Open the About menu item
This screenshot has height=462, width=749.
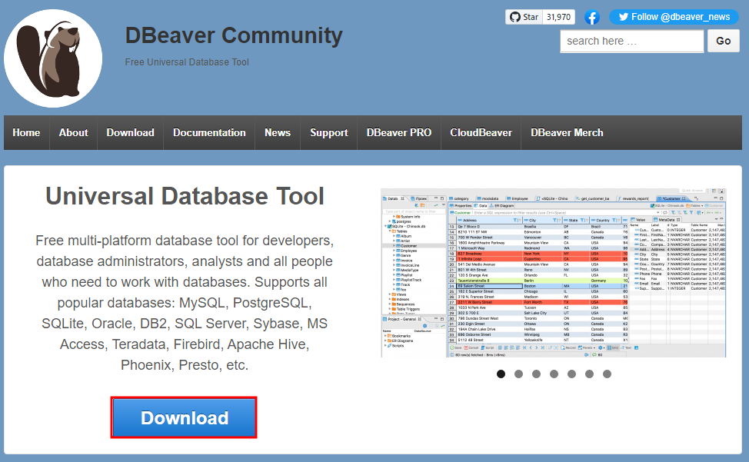74,133
